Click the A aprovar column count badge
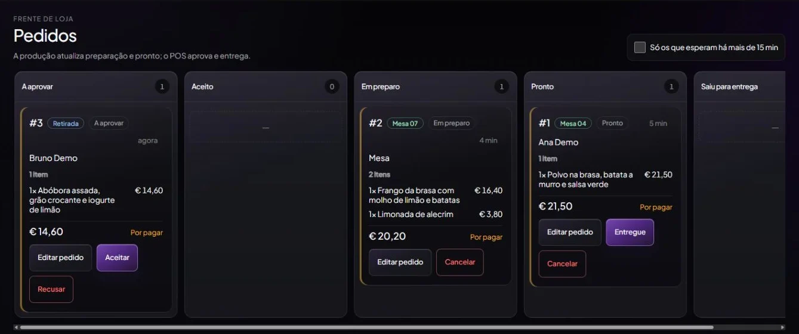This screenshot has height=334, width=799. [162, 86]
